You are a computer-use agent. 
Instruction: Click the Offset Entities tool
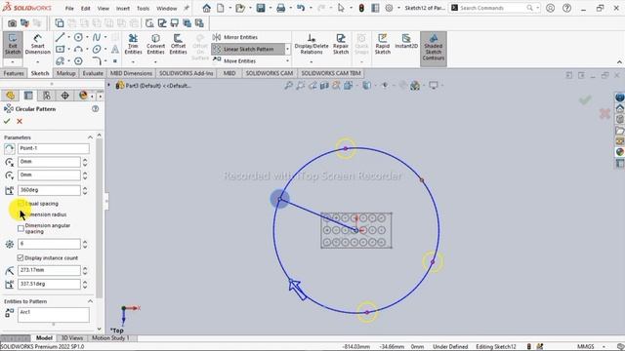178,44
